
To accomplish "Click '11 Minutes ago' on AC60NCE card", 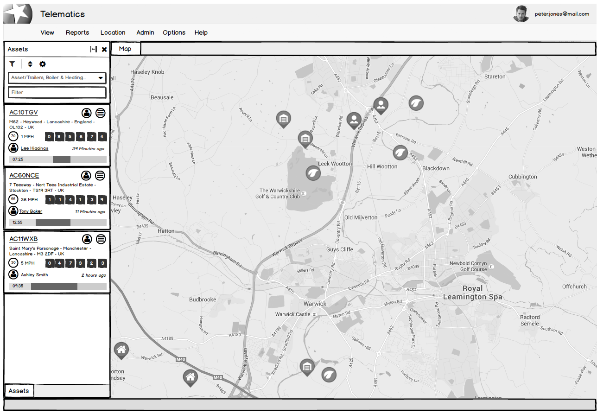I will pyautogui.click(x=90, y=212).
